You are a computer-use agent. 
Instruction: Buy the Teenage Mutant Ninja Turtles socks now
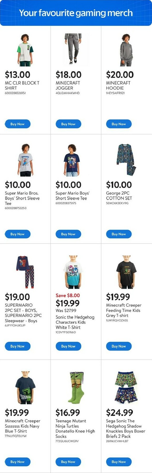click(x=68, y=462)
